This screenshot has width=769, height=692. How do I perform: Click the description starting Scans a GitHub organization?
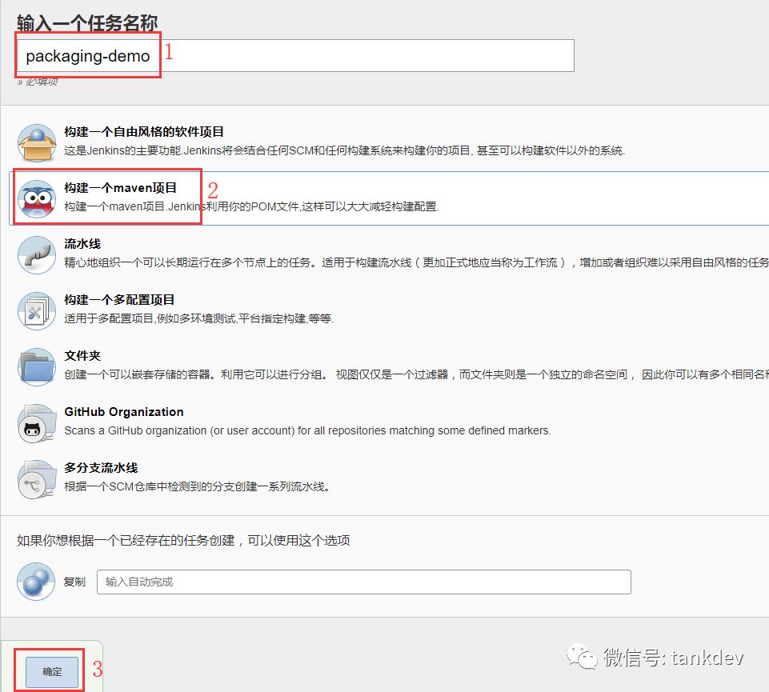307,430
